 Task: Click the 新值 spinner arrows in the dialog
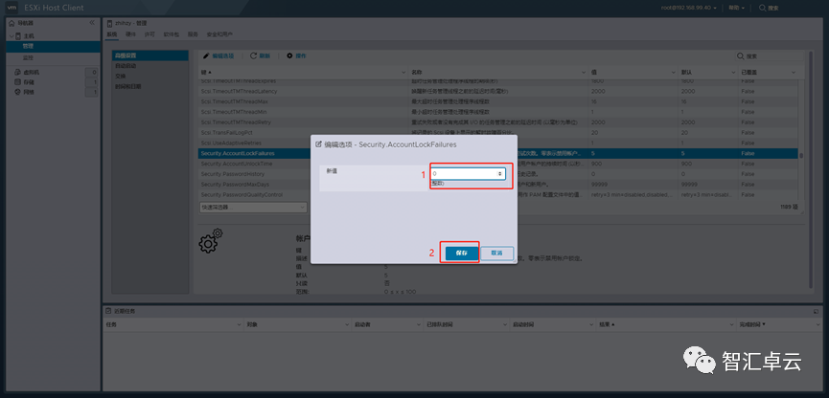(x=499, y=173)
